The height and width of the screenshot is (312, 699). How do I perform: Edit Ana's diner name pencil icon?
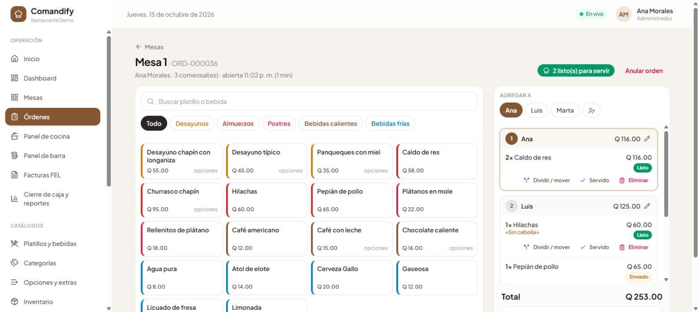pos(647,139)
